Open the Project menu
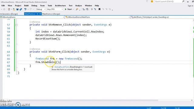Viewport: 194px width, 109px height. [18, 5]
